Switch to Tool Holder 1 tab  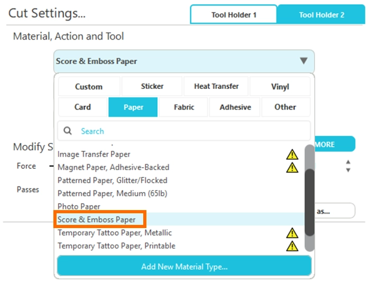pyautogui.click(x=234, y=15)
